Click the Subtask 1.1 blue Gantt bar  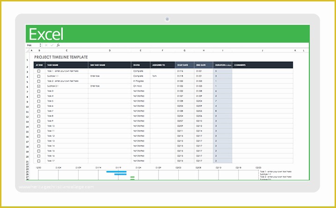pos(120,174)
